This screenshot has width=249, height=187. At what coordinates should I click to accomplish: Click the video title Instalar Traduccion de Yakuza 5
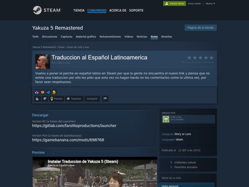click(83, 162)
